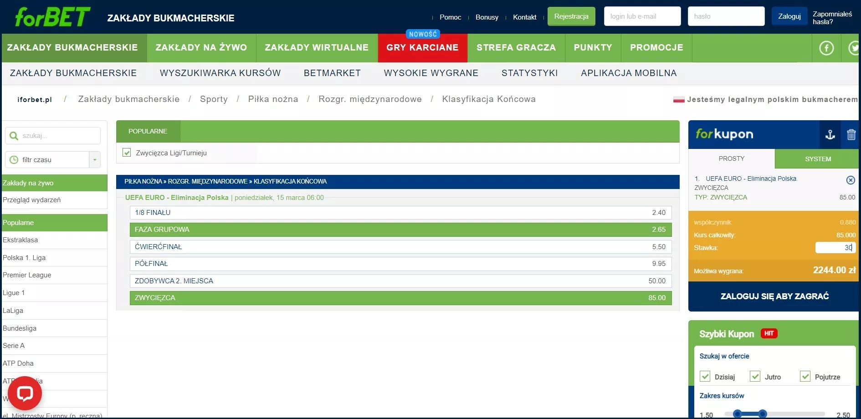Click the magnifier icon in search box

pos(14,136)
